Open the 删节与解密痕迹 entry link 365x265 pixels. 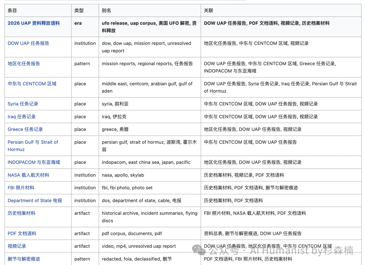24,259
